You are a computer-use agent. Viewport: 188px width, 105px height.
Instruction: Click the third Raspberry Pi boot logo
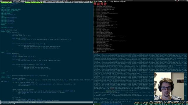point(102,4)
